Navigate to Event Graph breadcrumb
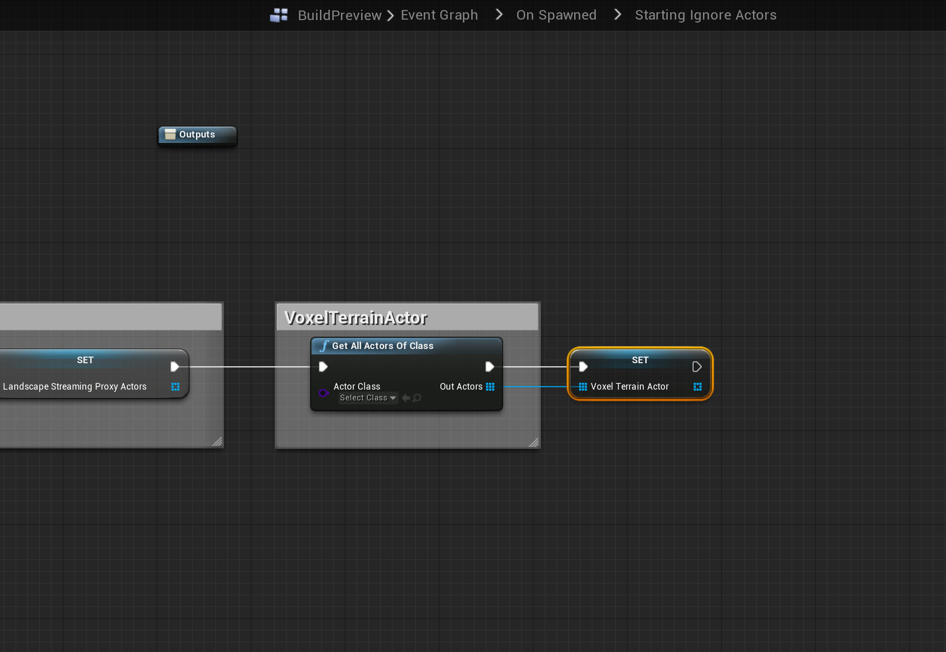The width and height of the screenshot is (946, 652). point(439,15)
